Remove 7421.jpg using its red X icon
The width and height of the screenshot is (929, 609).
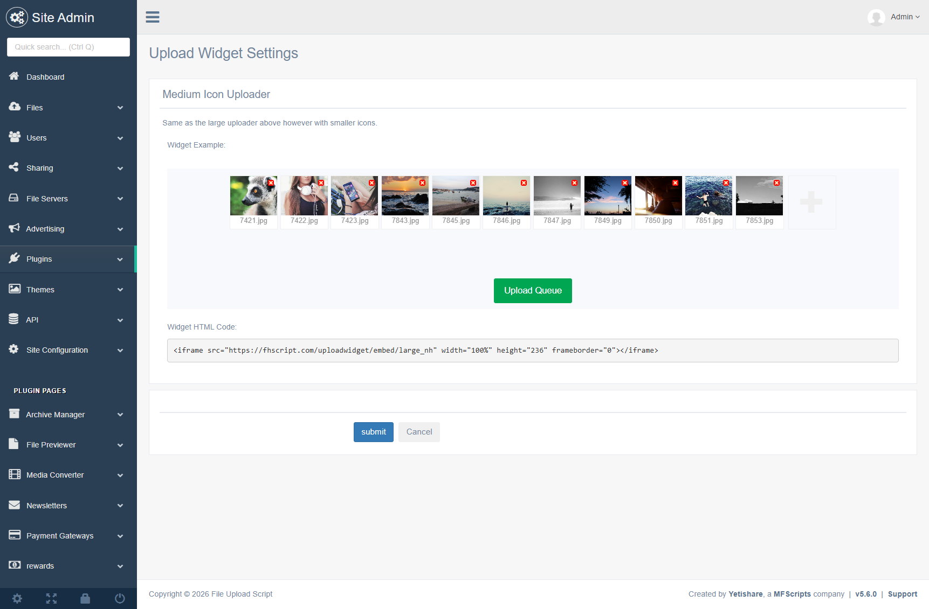[271, 183]
